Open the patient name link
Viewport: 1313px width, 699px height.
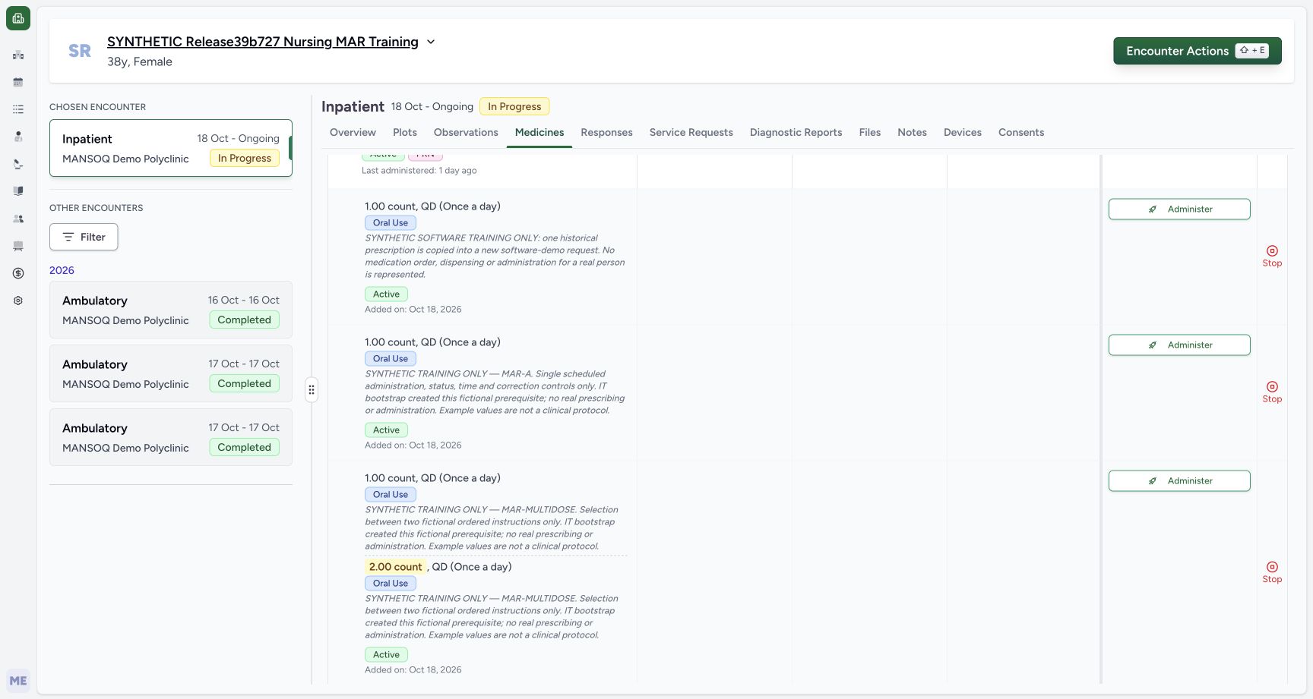263,42
